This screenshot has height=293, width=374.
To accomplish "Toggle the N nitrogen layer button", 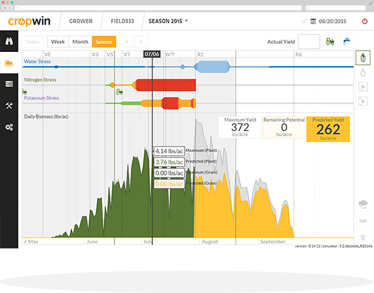I will [363, 87].
